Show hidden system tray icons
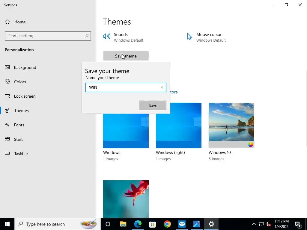The image size is (307, 230). coord(254,224)
